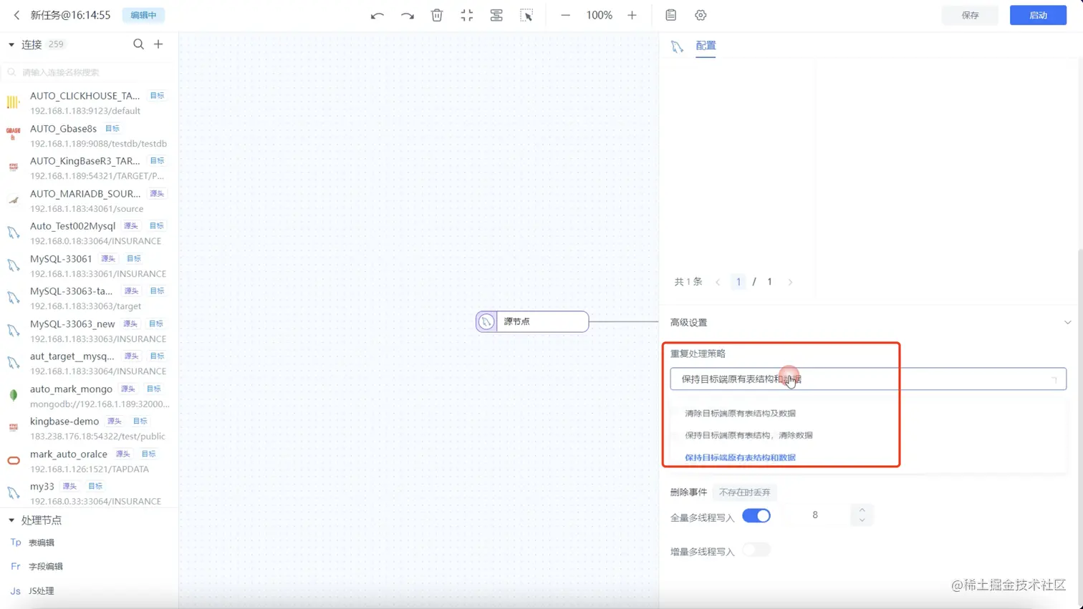
Task: Fit canvas to center view icon
Action: pyautogui.click(x=467, y=15)
